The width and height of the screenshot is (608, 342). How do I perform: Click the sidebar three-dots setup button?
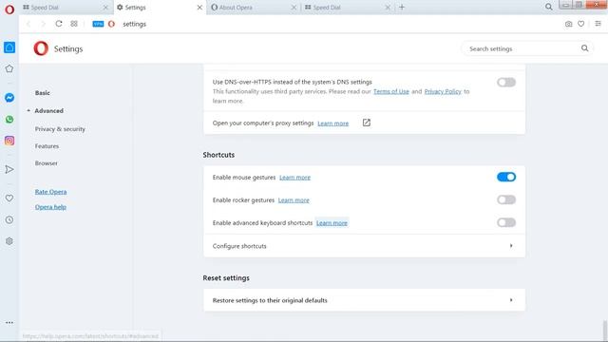(9, 322)
